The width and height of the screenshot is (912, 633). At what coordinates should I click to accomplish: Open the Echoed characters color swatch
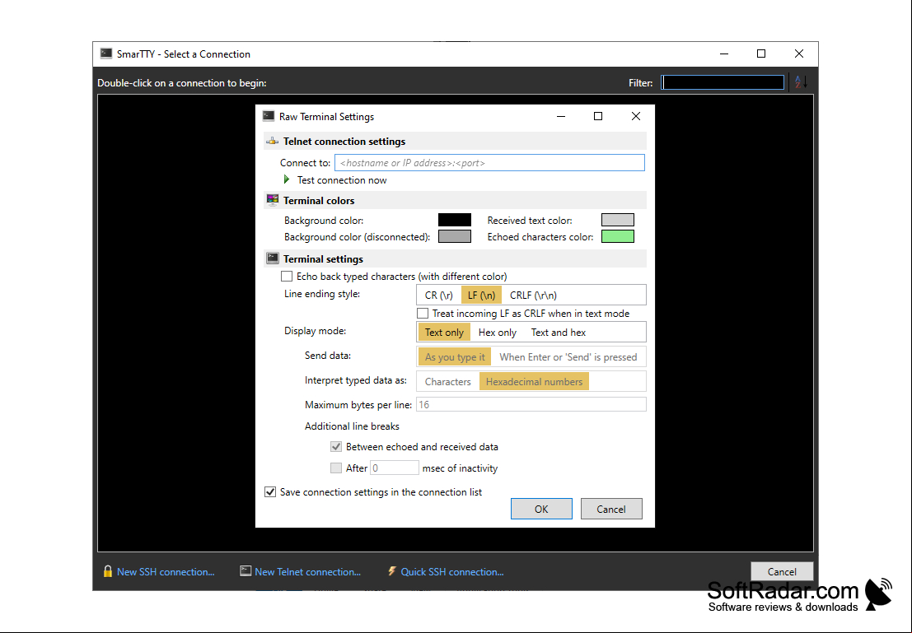pos(618,236)
